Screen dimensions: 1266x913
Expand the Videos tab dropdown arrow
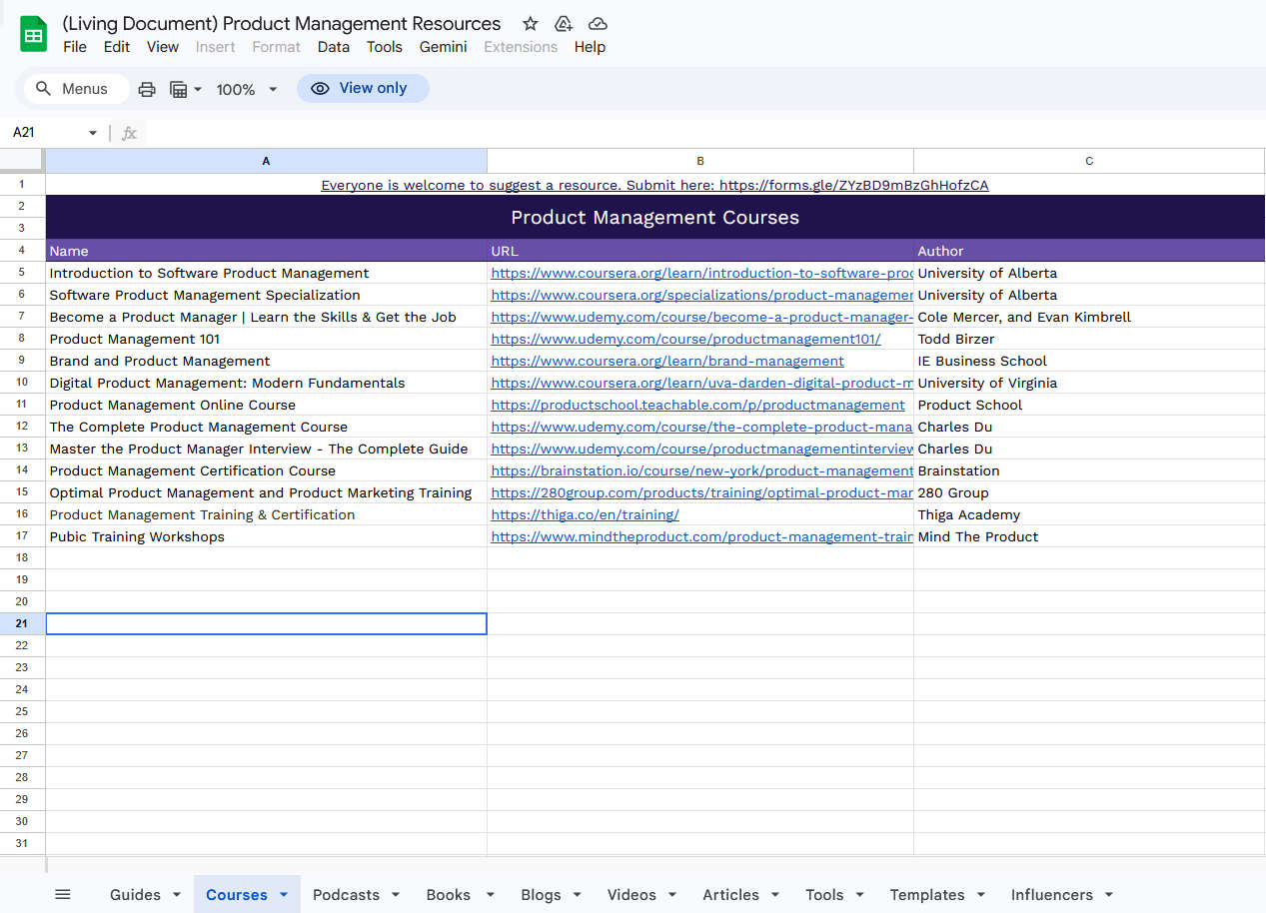click(x=671, y=895)
